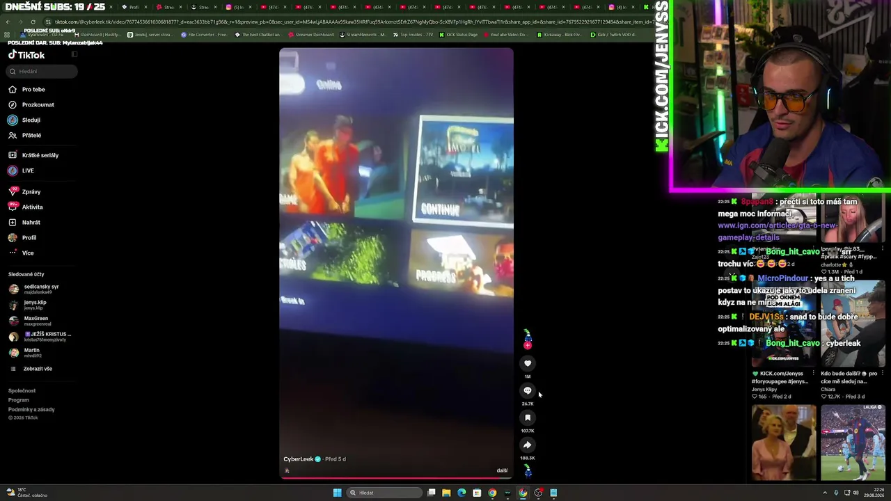Open Krátké seriály section
891x501 pixels.
click(x=33, y=155)
